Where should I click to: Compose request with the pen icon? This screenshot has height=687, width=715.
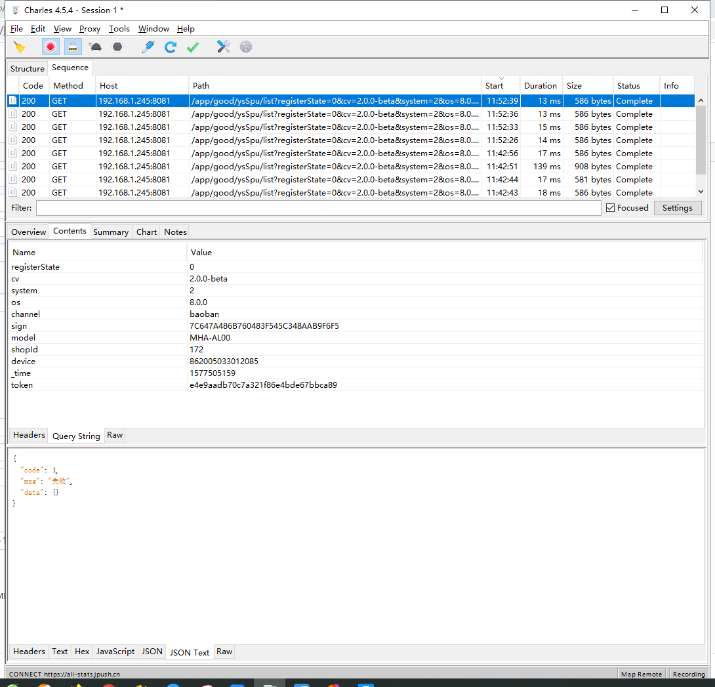[148, 47]
